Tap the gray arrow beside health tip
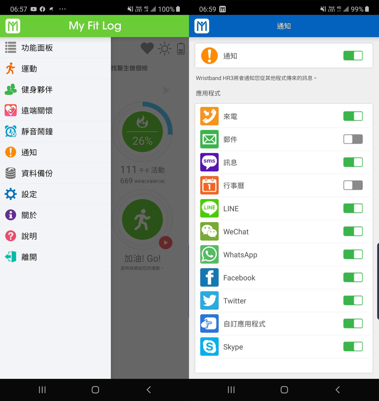The image size is (379, 401). click(x=166, y=90)
